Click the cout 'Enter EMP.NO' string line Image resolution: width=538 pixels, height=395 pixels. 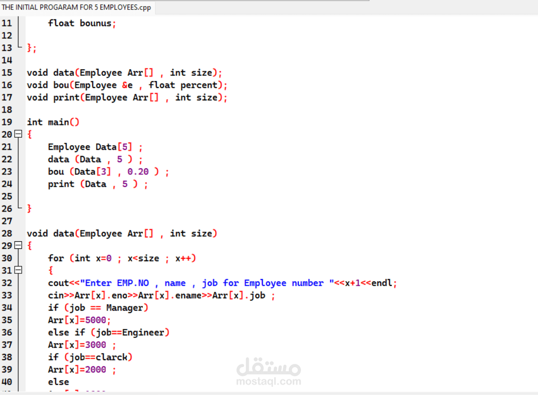point(222,283)
